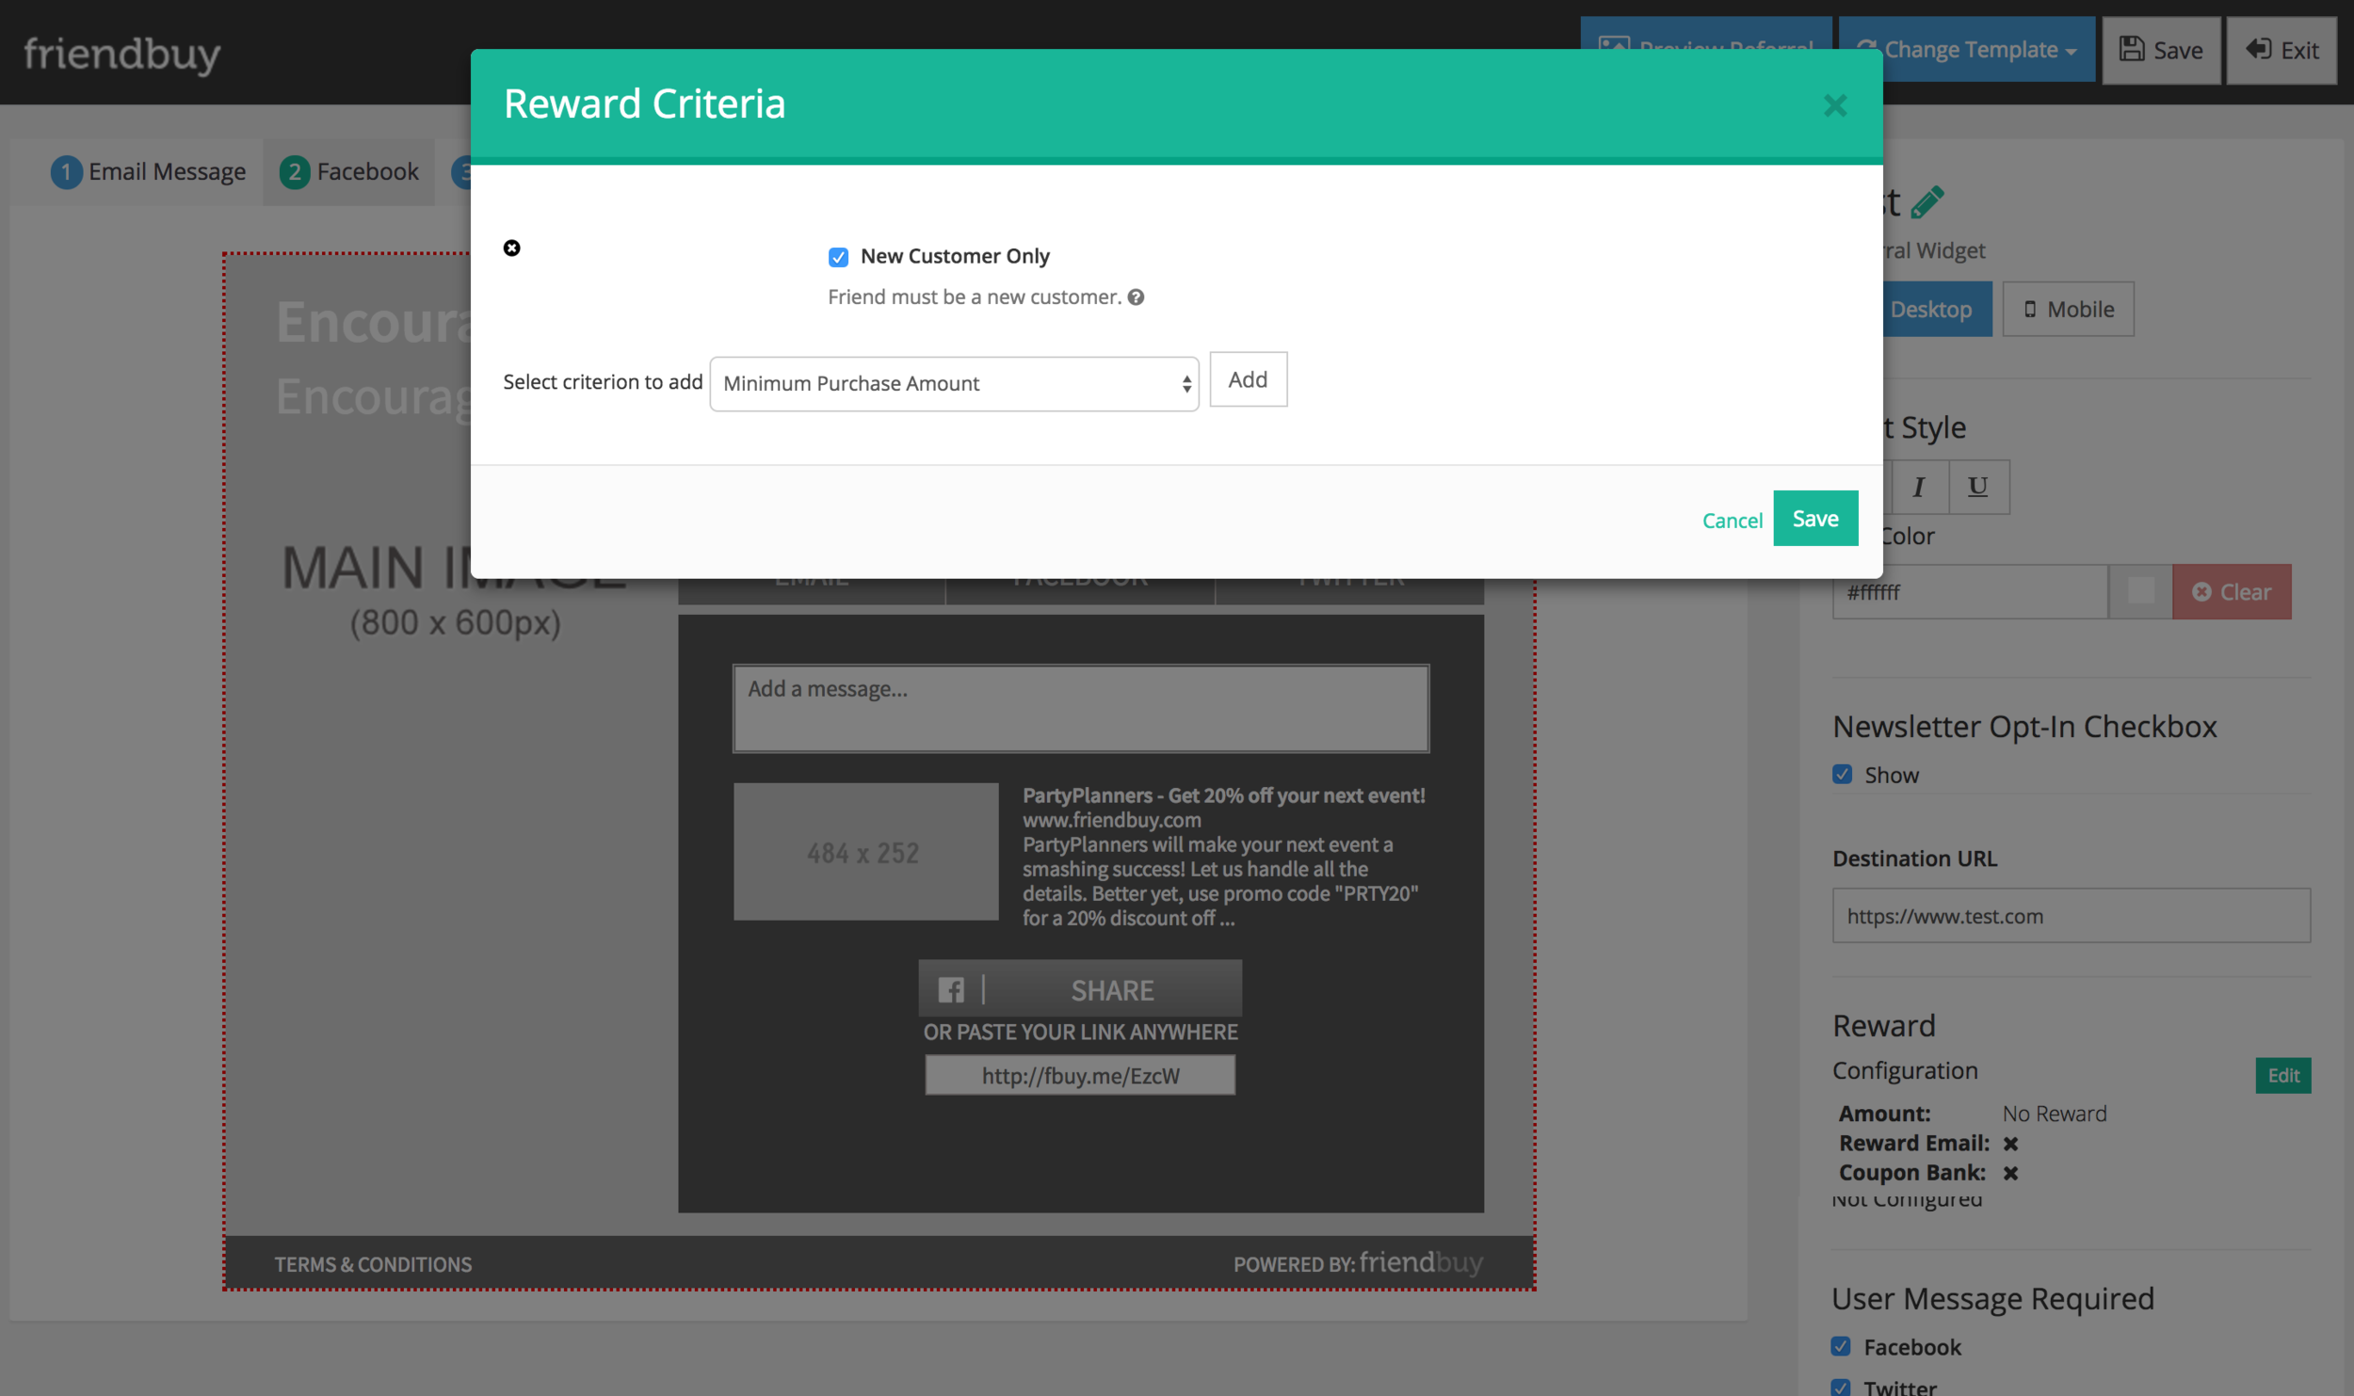Screen dimensions: 2354x1396
Task: Switch to Facebook tab
Action: [x=349, y=171]
